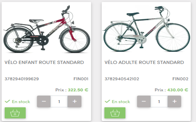196x122 pixels.
Task: Click the quantity field of FIN002
Action: (x=159, y=101)
